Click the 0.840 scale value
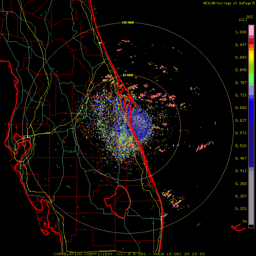 (241, 70)
